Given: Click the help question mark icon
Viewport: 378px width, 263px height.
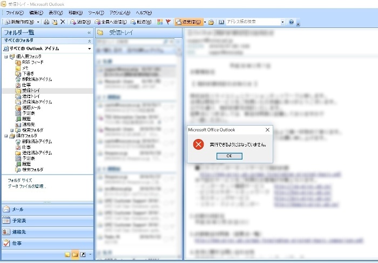Looking at the screenshot, I should pos(291,22).
